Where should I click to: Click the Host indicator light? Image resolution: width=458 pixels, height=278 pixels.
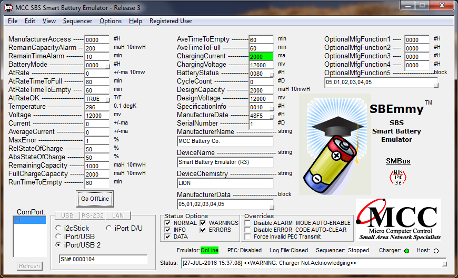436,251
